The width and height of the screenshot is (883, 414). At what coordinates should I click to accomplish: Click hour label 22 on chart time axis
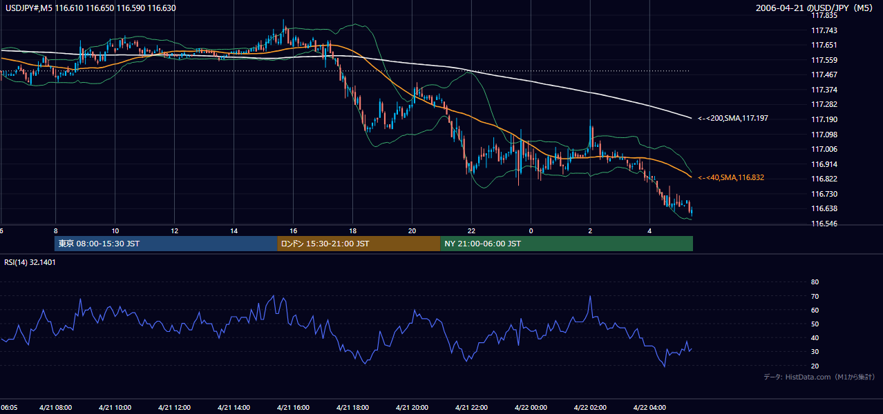coord(471,230)
